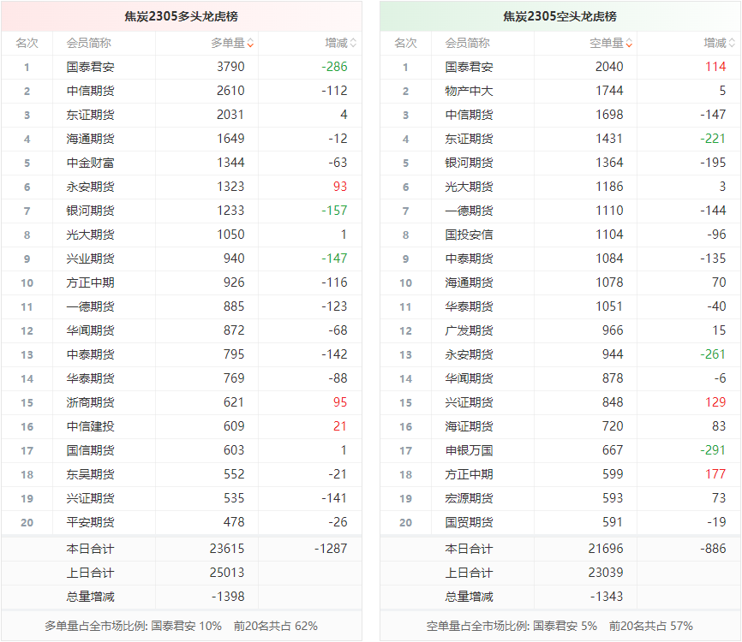
Task: Open 平安期货 at rank 20
Action: (x=90, y=522)
